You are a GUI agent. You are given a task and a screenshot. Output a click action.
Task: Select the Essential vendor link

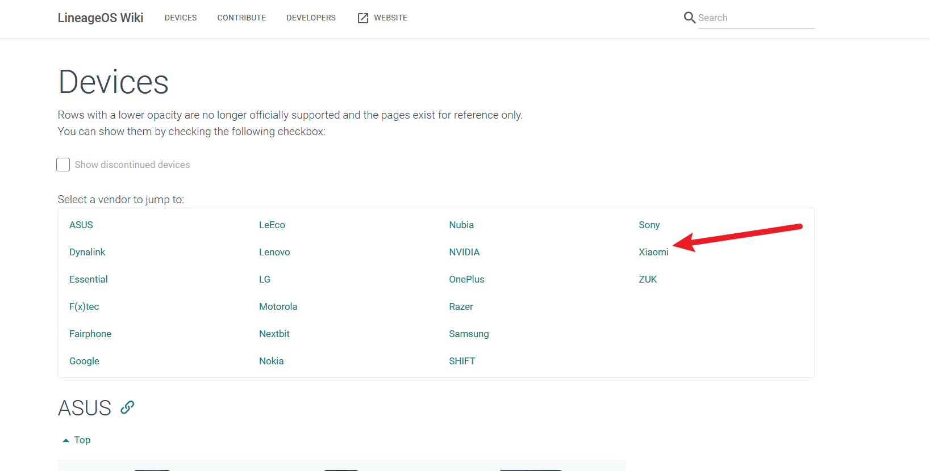point(88,279)
